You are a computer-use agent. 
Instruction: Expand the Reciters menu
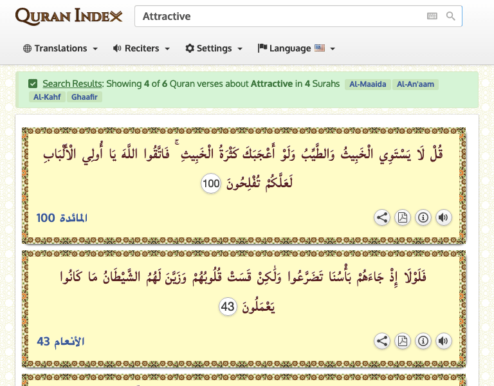(x=142, y=48)
